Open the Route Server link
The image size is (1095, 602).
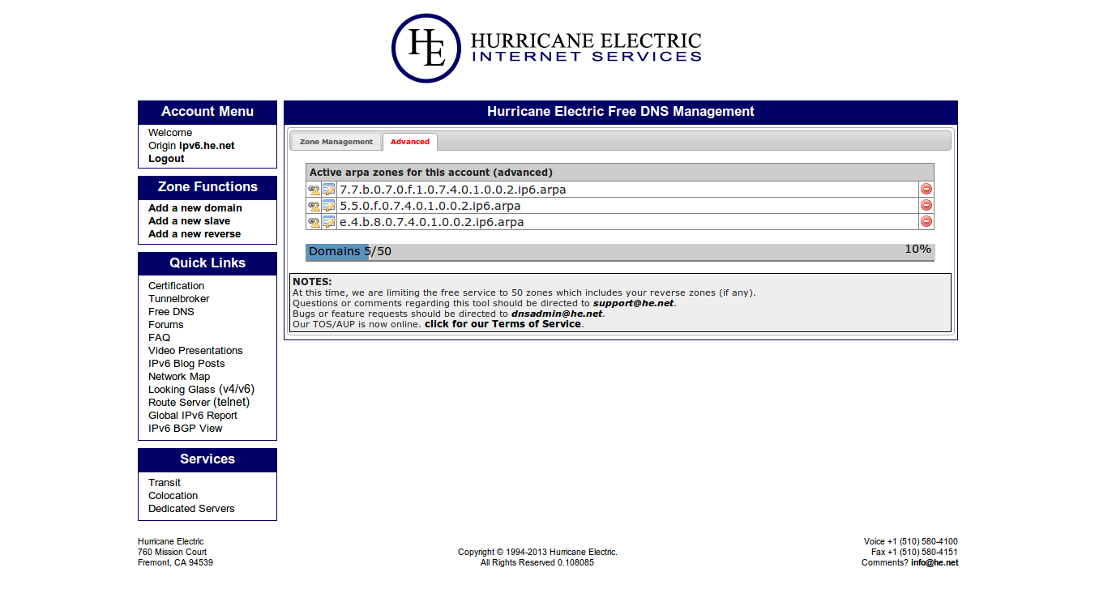coord(179,403)
